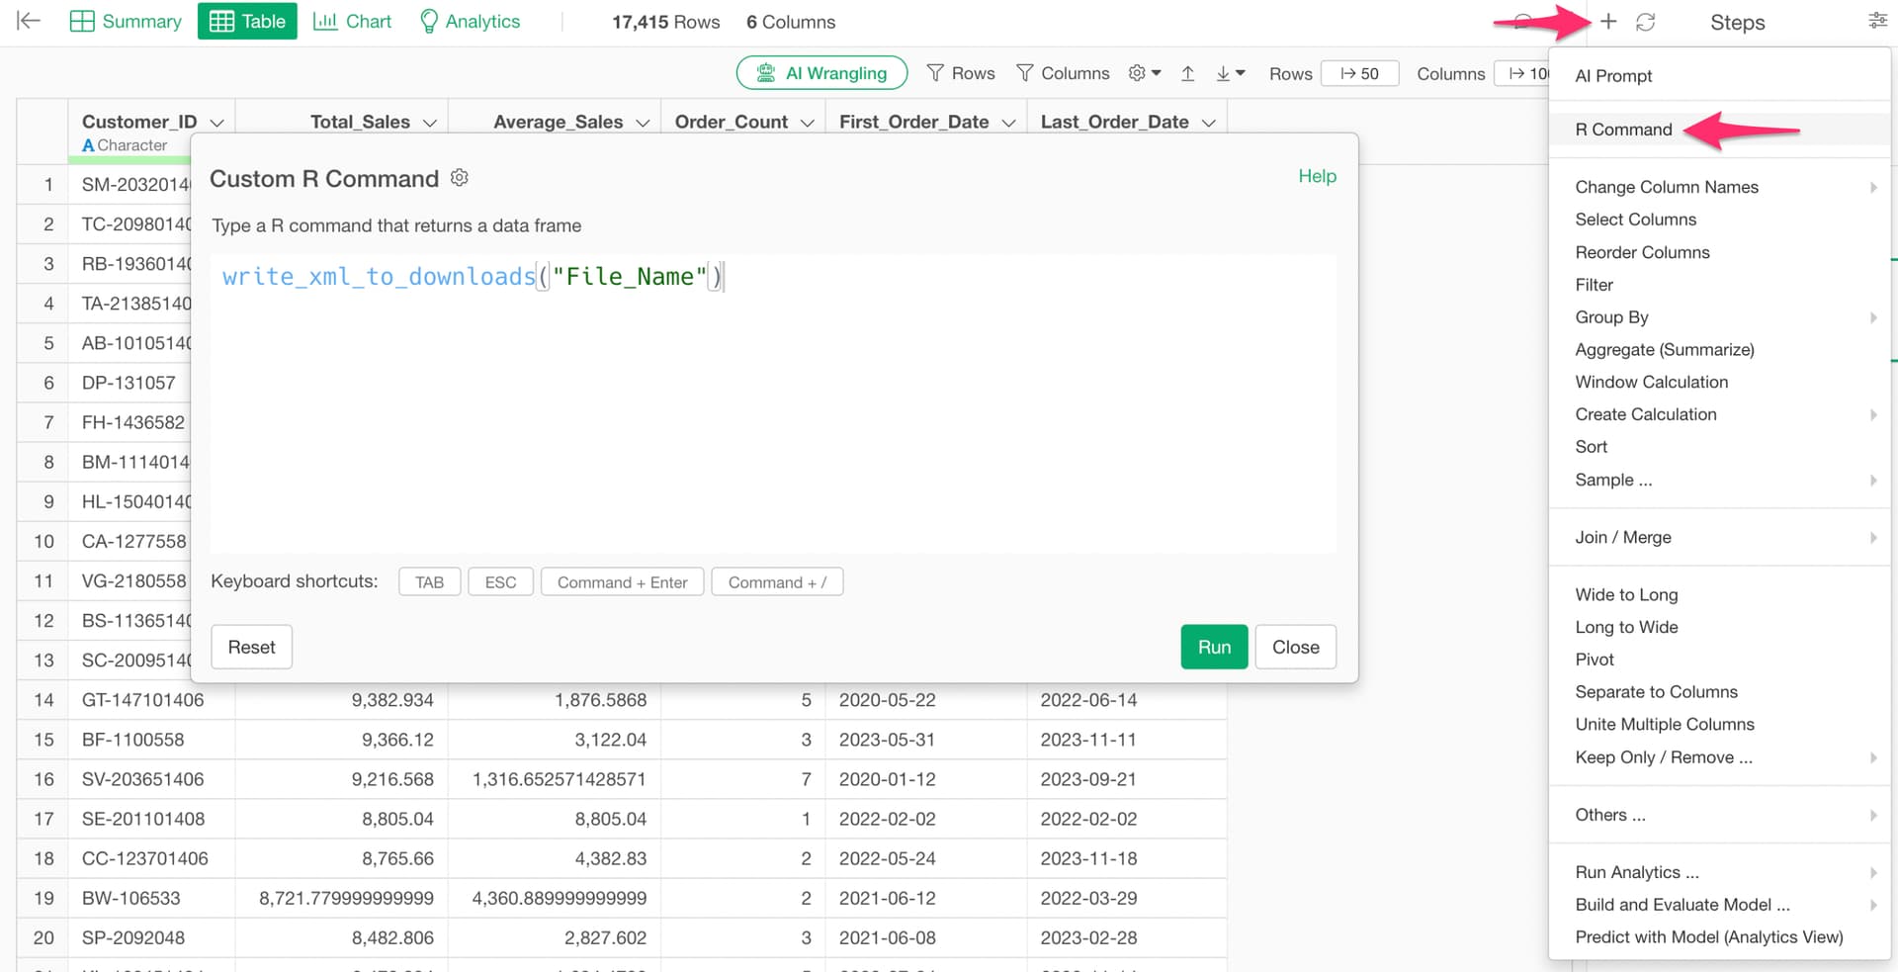Switch to the Chart tab
Viewport: 1898px width, 972px height.
click(x=352, y=22)
